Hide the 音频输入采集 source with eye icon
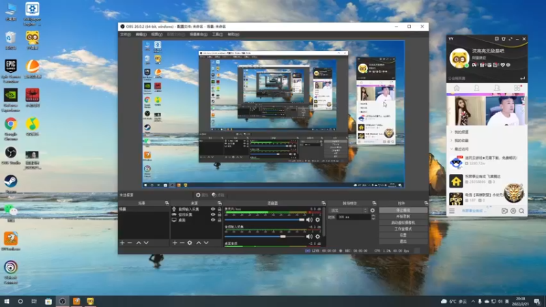 click(213, 209)
